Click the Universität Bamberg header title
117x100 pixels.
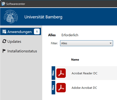pyautogui.click(x=43, y=17)
